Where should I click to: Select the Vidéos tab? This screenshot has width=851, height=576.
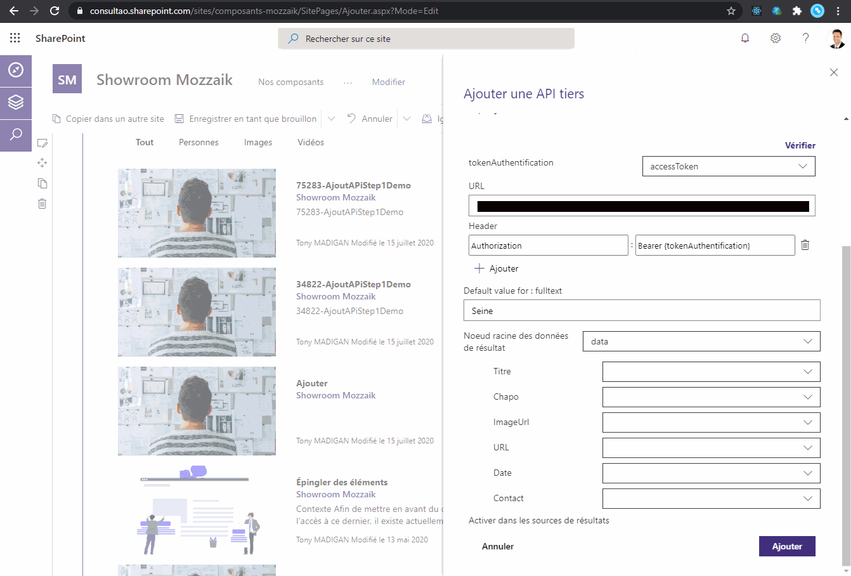pyautogui.click(x=311, y=142)
